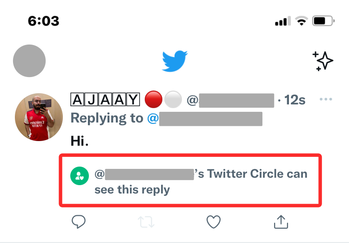
Task: Tap the AJAAY display name
Action: pos(105,100)
